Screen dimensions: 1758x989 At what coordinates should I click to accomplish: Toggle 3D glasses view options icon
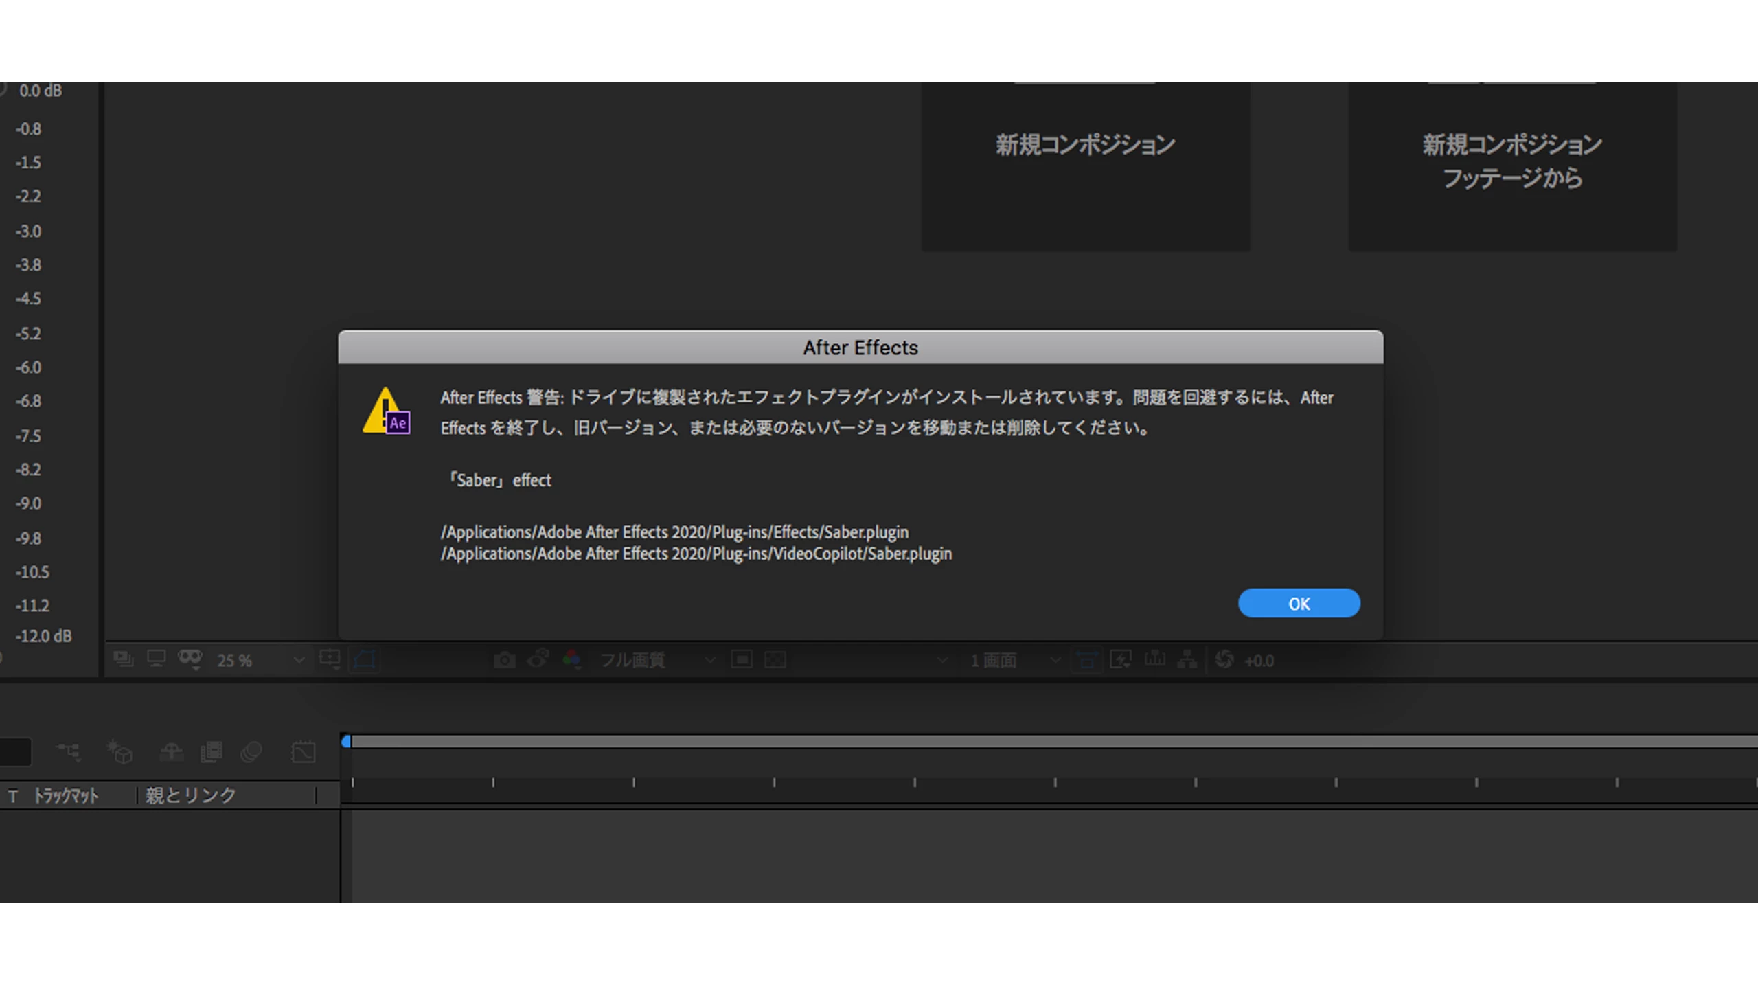(190, 659)
